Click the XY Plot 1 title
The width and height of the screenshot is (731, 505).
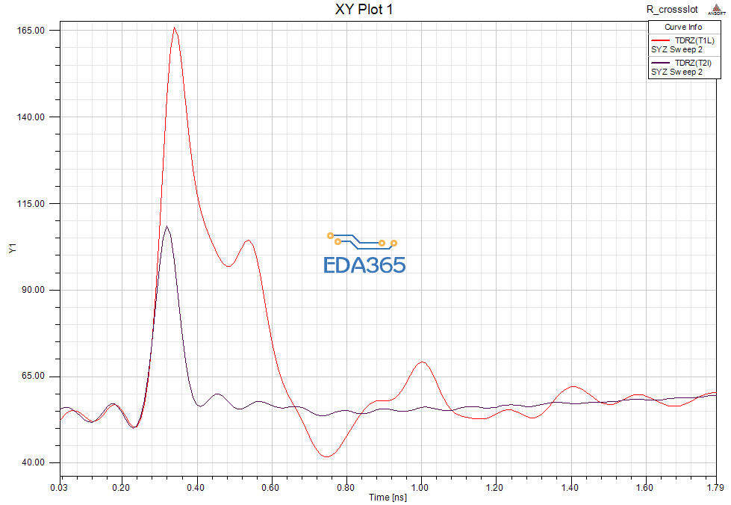point(364,9)
